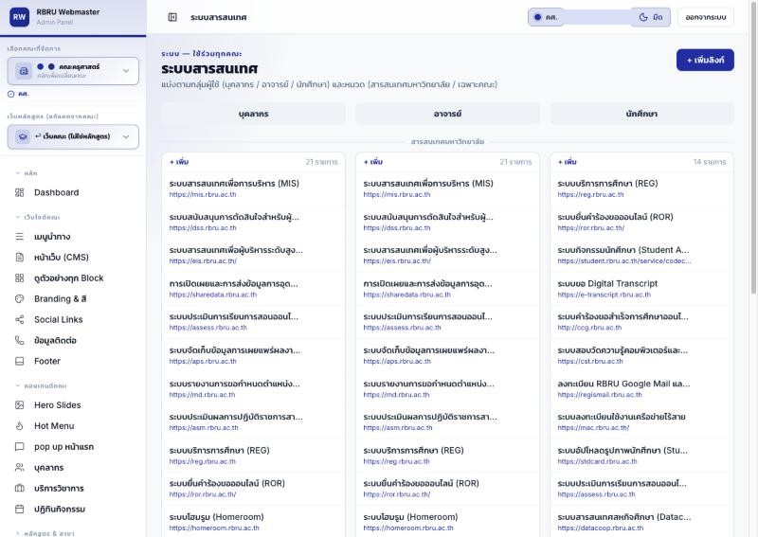Click faculty building icon in คณะครุศาสตร์ selector

point(24,71)
